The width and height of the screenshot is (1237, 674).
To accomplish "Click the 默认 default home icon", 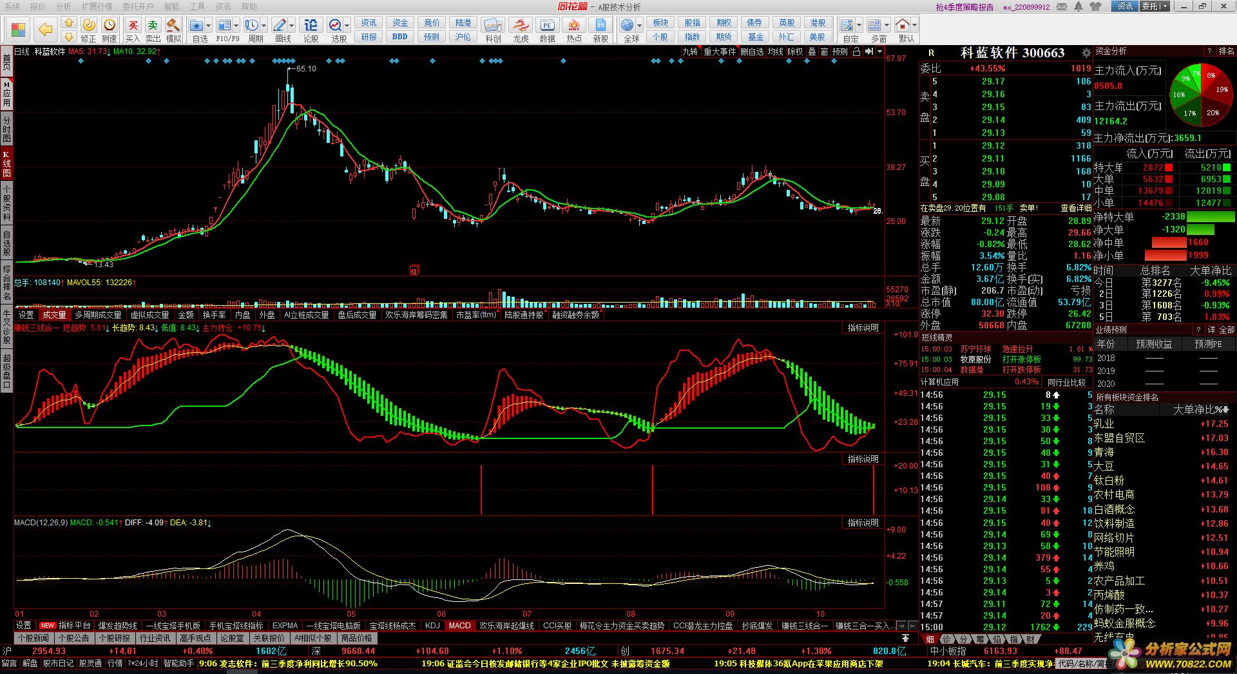I will point(903,25).
